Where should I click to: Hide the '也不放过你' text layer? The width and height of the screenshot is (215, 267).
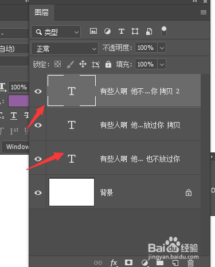[38, 159]
